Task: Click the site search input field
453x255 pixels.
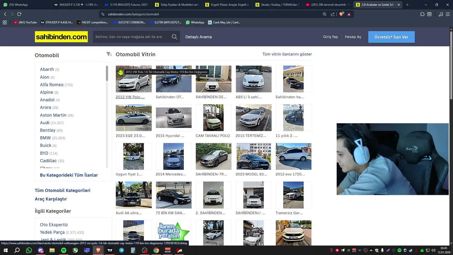Action: pos(132,37)
